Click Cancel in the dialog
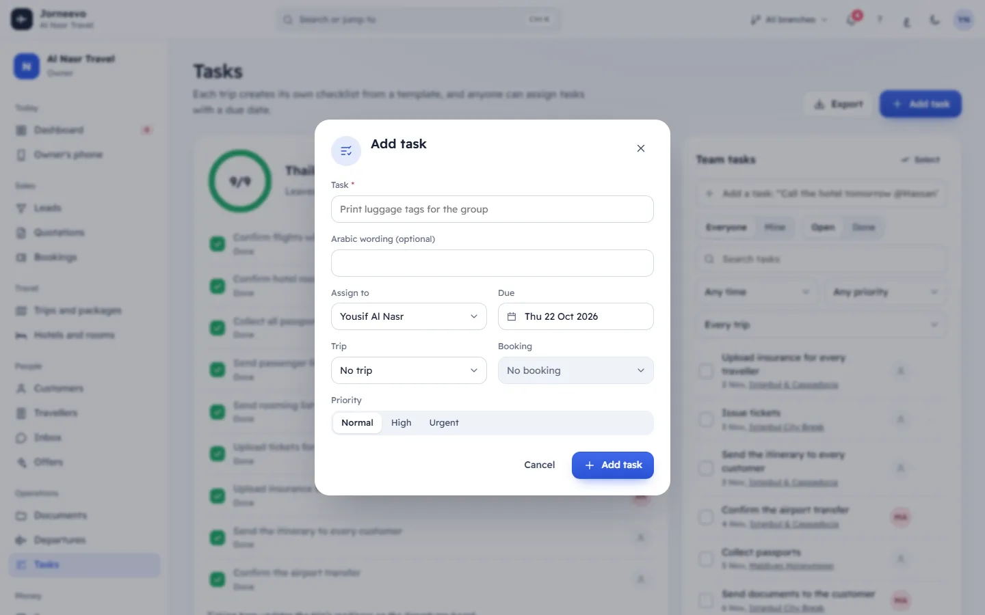Viewport: 985px width, 615px height. click(x=539, y=465)
